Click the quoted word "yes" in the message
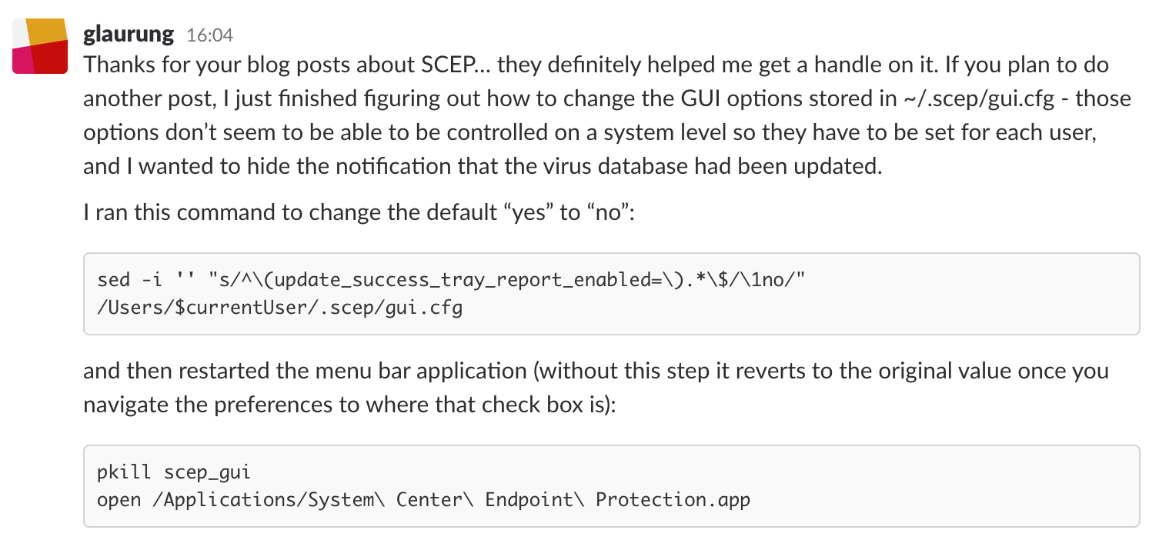Screen dimensions: 1159x540 [x=526, y=212]
